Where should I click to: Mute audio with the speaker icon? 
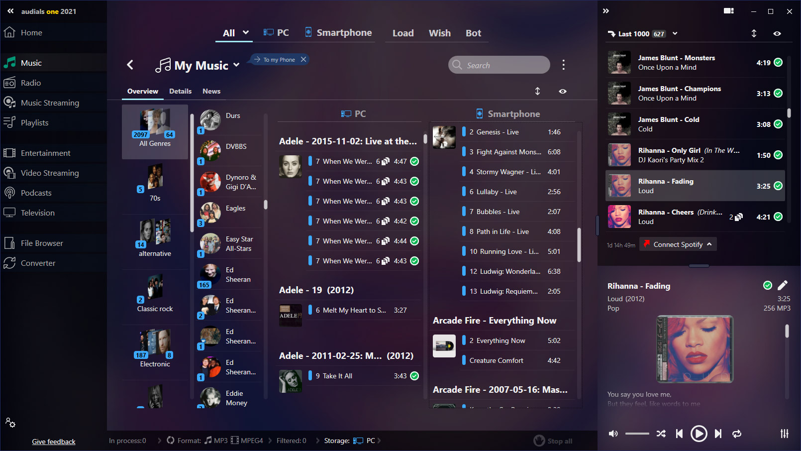click(x=613, y=434)
